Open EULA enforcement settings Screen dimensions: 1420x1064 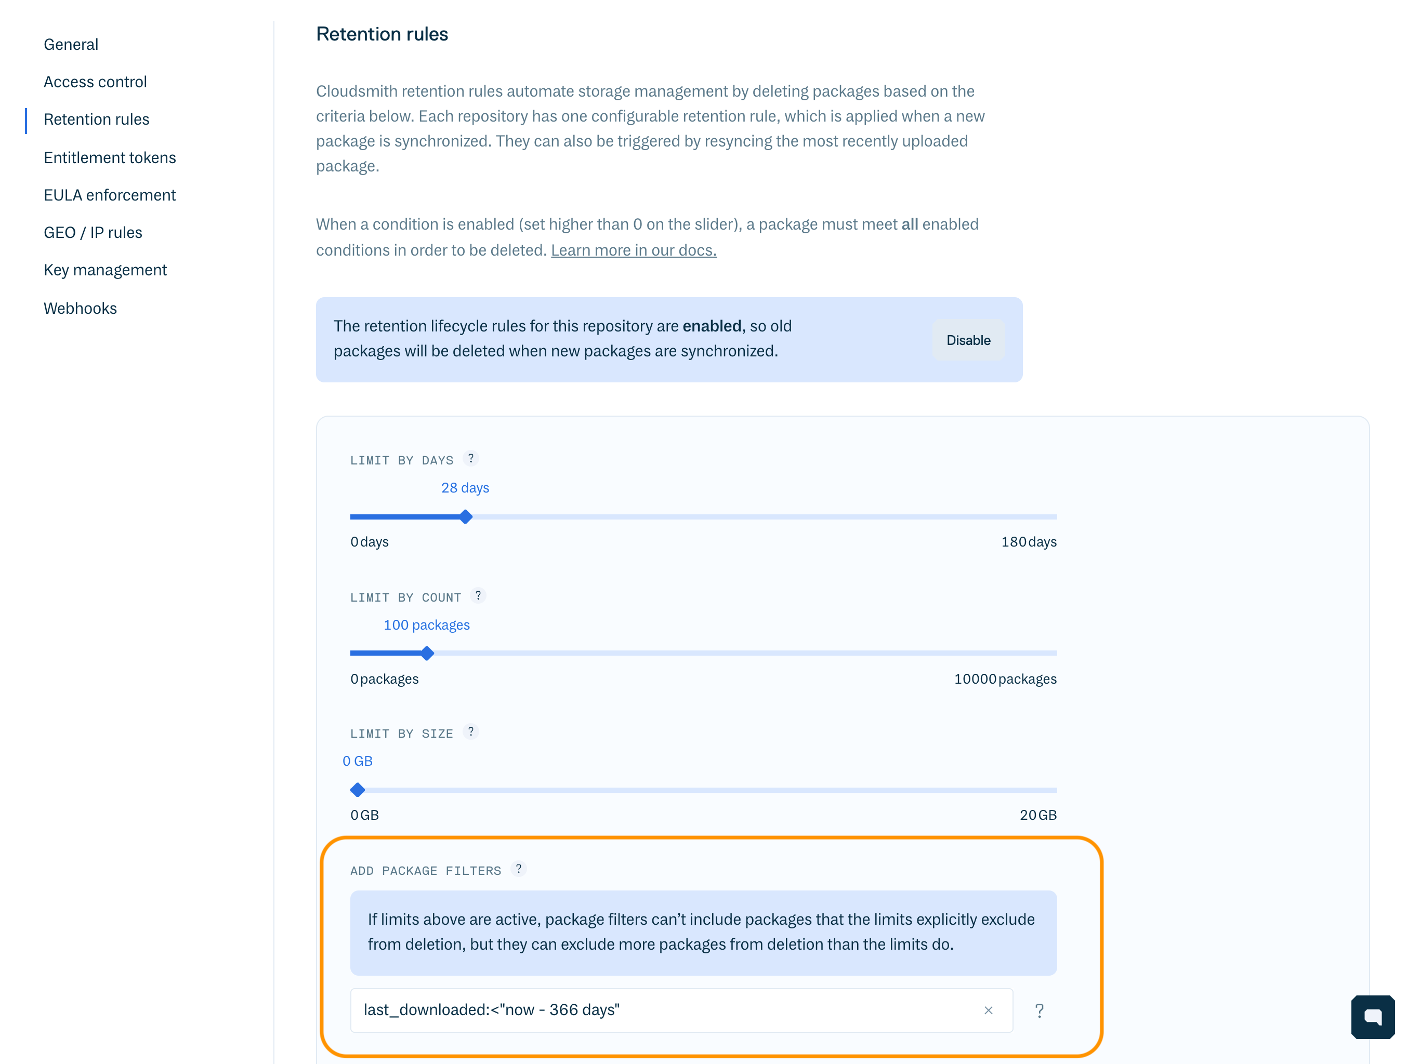[x=110, y=194]
